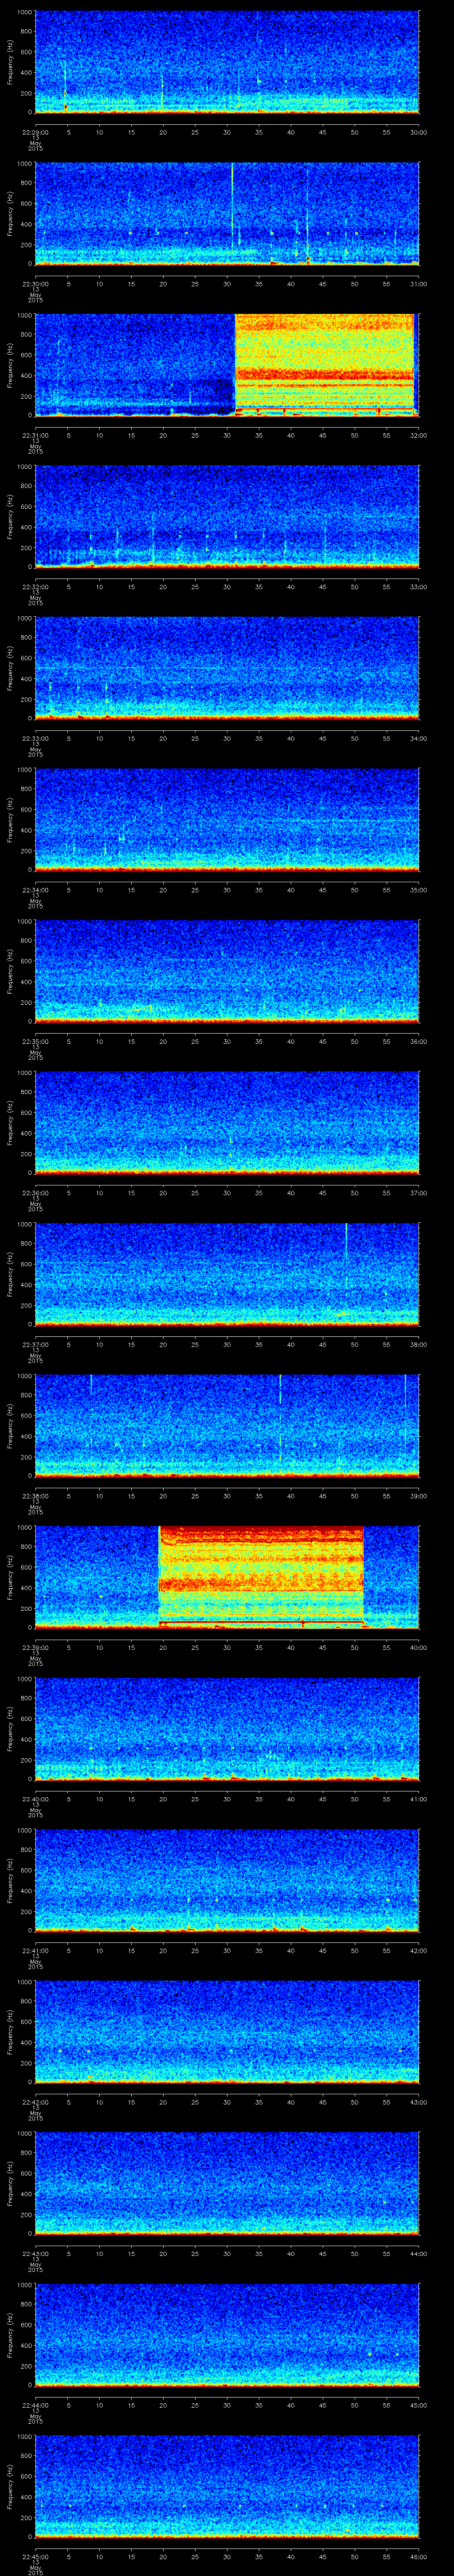Click the 22:41:00 start time label
Image resolution: width=454 pixels, height=2576 pixels.
35,1950
